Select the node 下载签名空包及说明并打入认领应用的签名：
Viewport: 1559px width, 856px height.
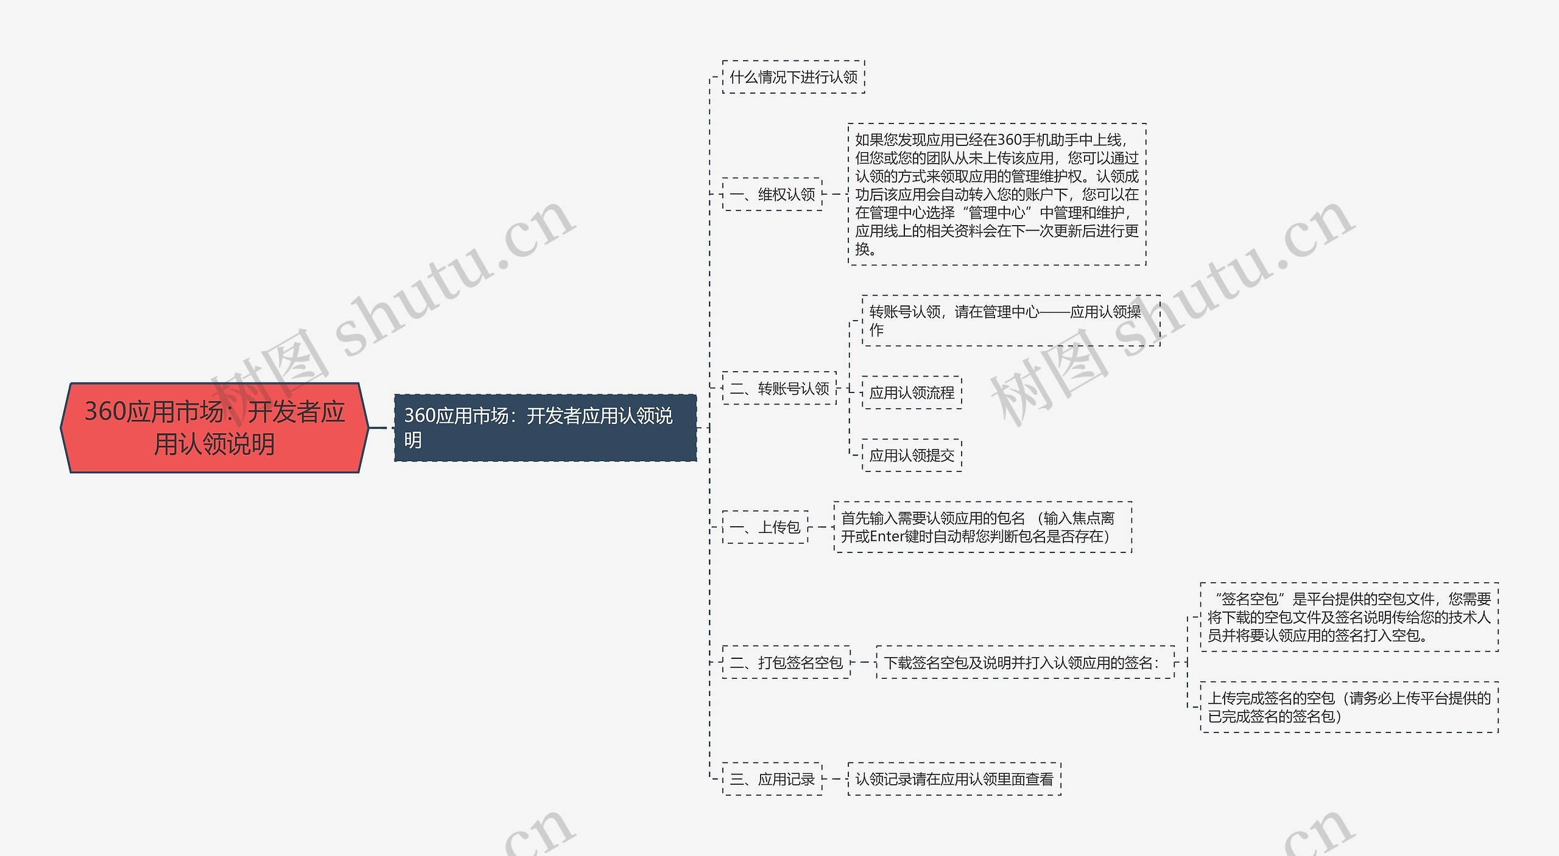[1025, 662]
